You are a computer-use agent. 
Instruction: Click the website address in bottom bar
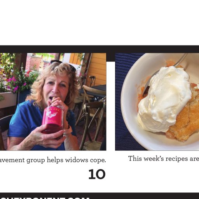click(45, 198)
